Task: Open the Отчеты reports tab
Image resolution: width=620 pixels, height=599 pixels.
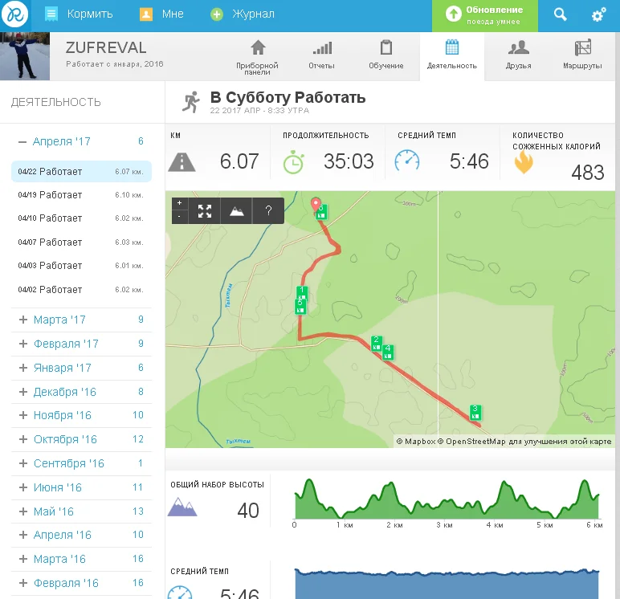Action: pos(322,55)
